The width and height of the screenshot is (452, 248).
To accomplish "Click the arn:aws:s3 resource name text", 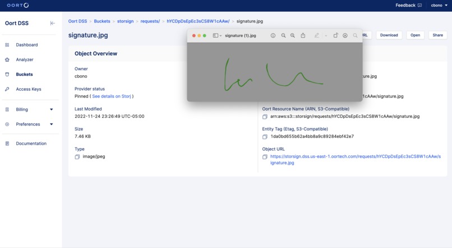I will [345, 116].
